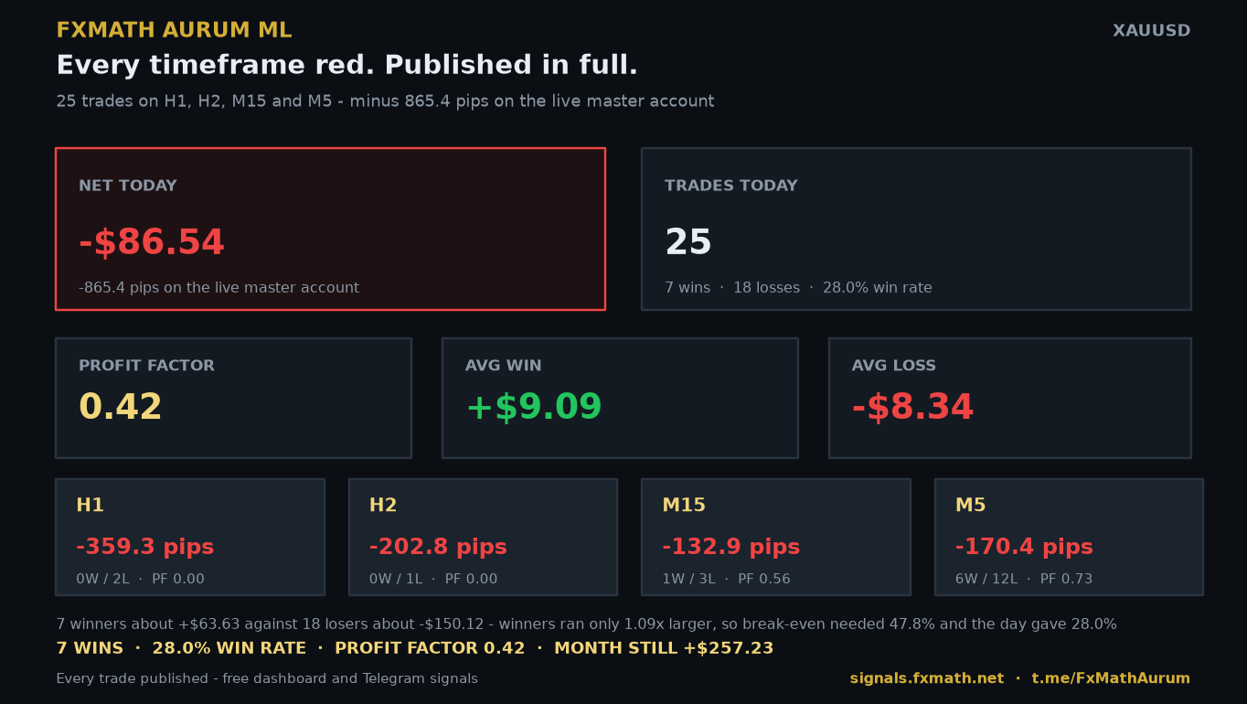Click "1W / 3L · PF 0.56" under M15
Viewport: 1247px width, 704px height.
726,579
